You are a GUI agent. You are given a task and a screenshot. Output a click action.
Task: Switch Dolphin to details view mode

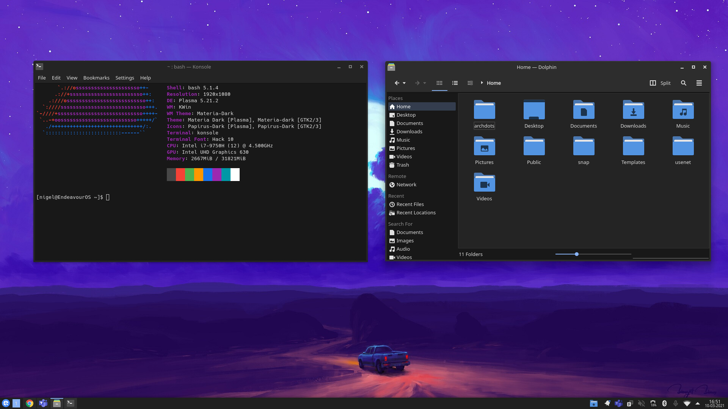click(470, 83)
